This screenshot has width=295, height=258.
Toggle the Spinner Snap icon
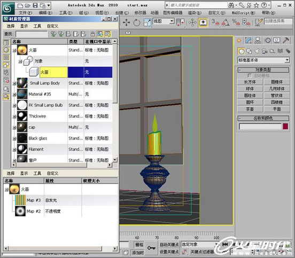click(x=246, y=22)
